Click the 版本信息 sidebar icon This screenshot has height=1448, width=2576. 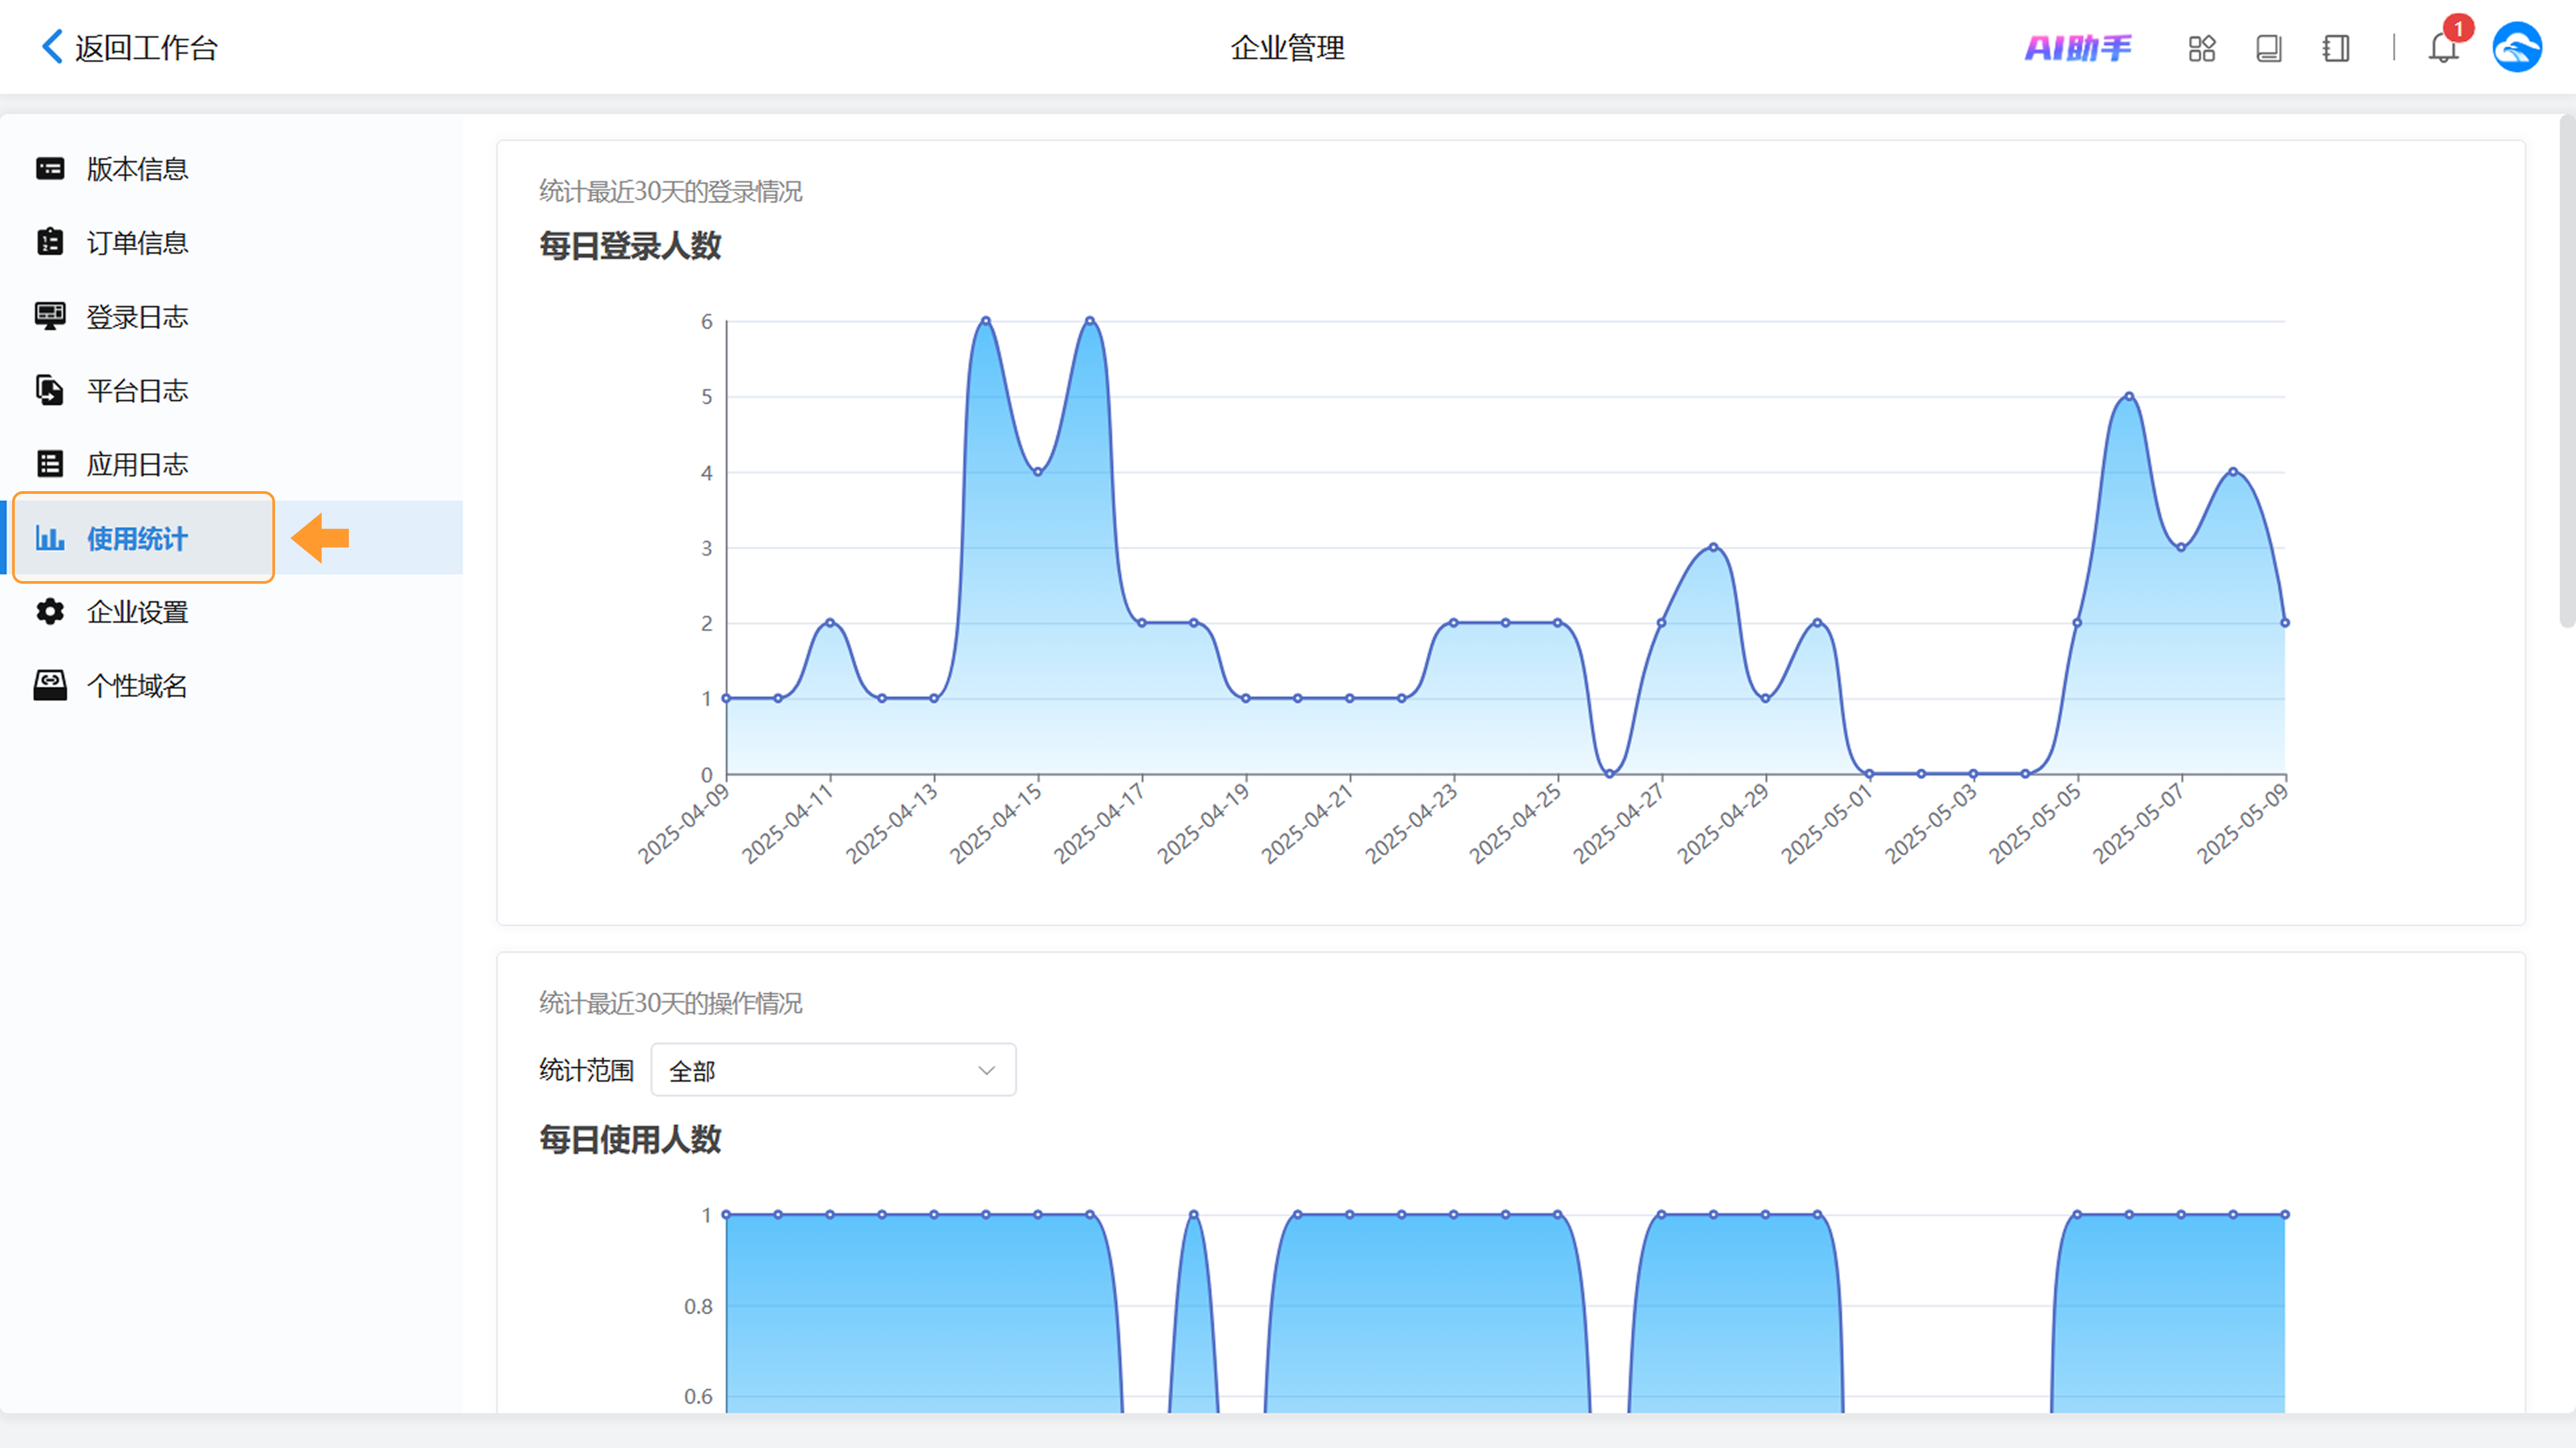tap(50, 168)
